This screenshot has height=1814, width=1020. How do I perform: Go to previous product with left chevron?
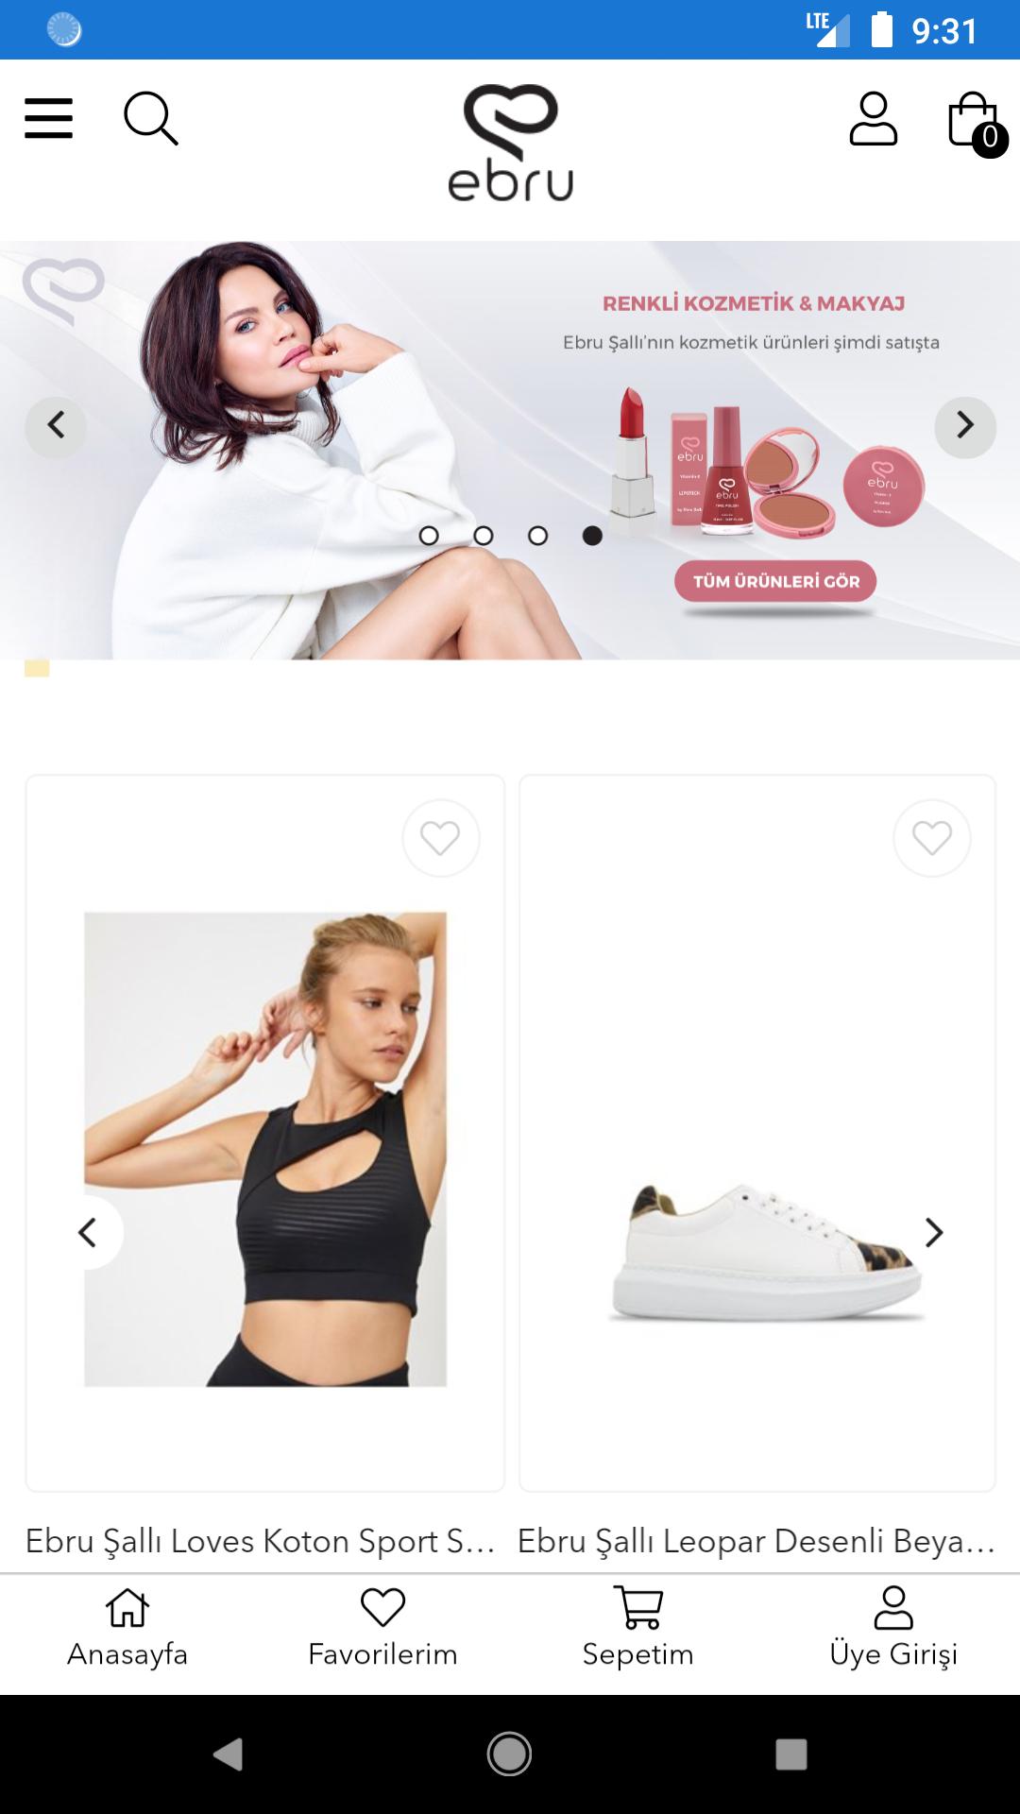point(88,1232)
